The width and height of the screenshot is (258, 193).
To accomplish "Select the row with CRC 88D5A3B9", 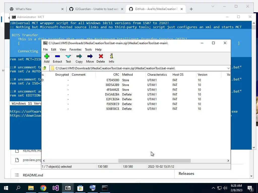I will click(136, 85).
